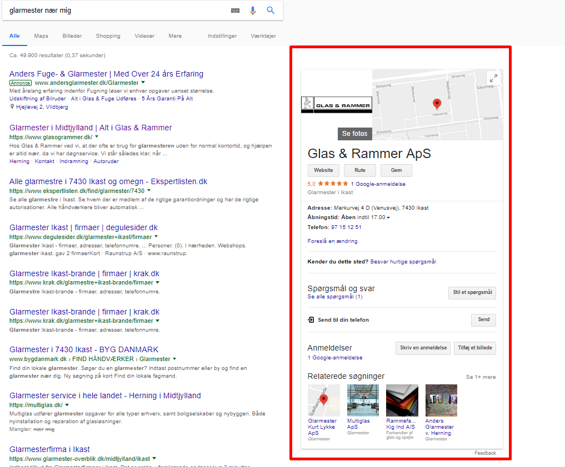Viewport: 565px width, 467px height.
Task: Select the Alle tab
Action: coord(14,36)
